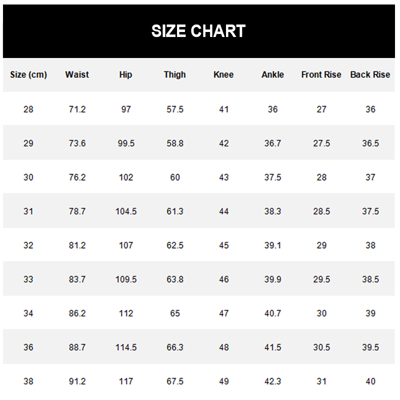This screenshot has height=400, width=400.
Task: Select hip value 114.5
Action: (126, 347)
